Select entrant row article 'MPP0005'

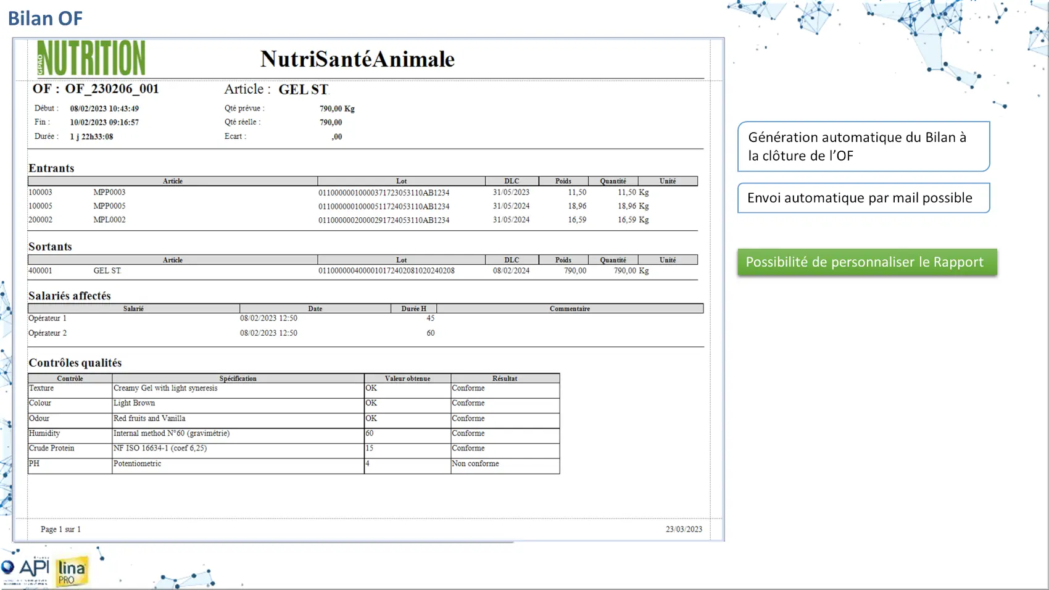[x=109, y=206]
